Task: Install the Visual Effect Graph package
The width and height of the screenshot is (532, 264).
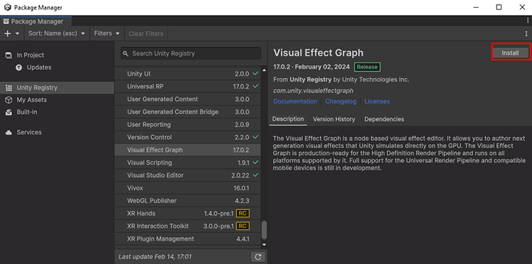Action: [x=510, y=53]
